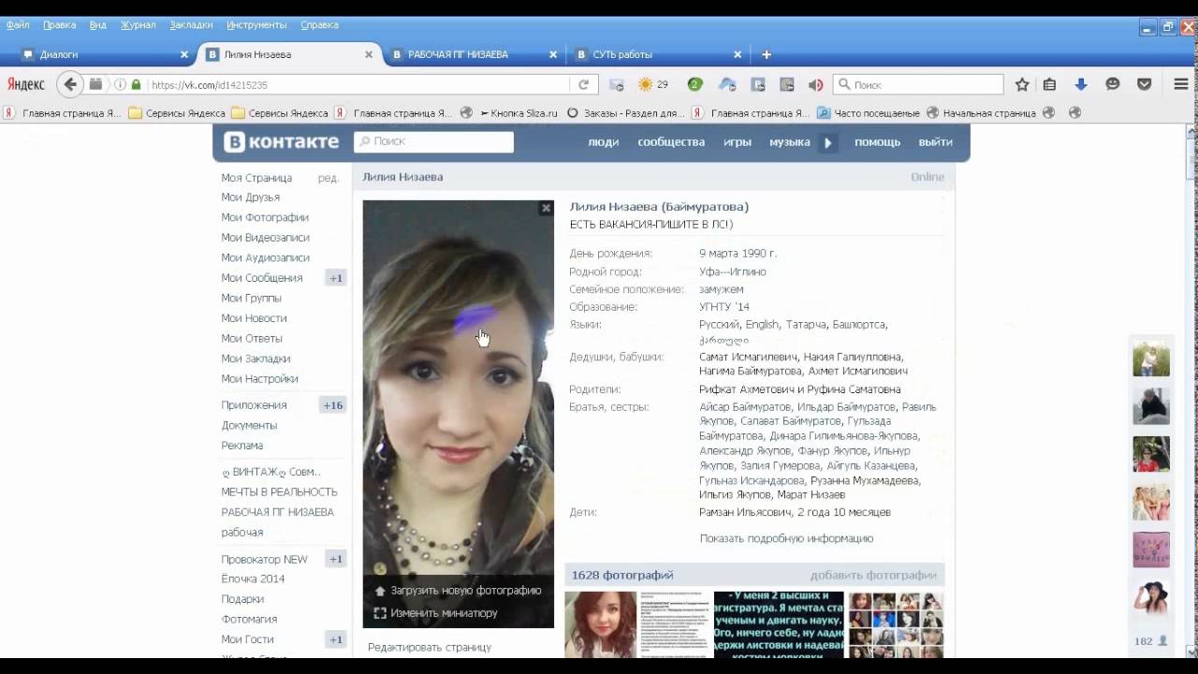Open Часто посещаемые bookmark folder

(x=869, y=112)
